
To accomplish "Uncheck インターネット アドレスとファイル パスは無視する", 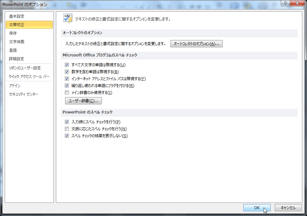I will coord(67,79).
